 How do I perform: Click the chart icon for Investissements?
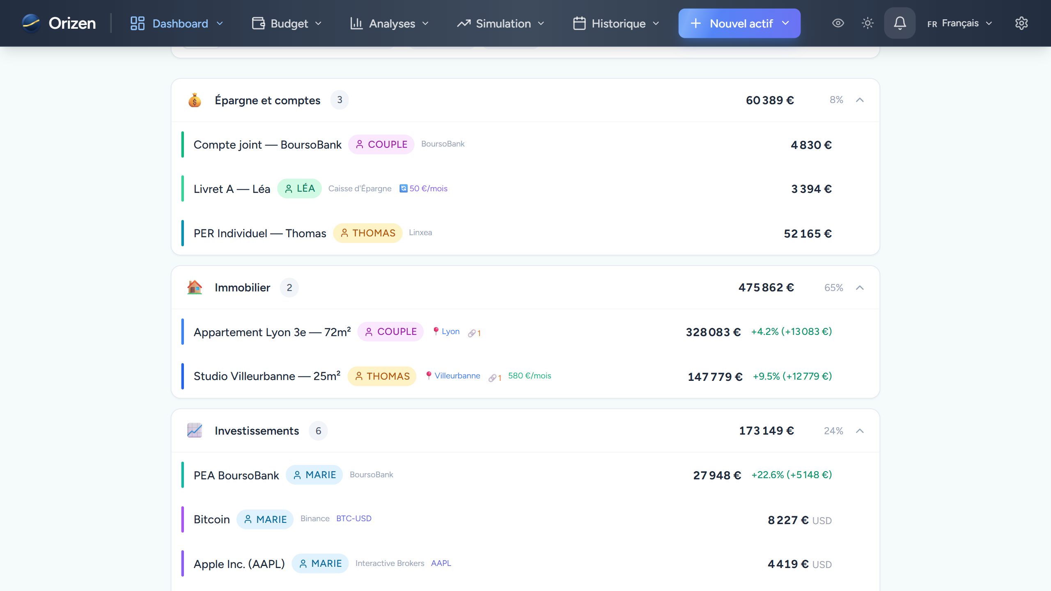click(x=195, y=431)
